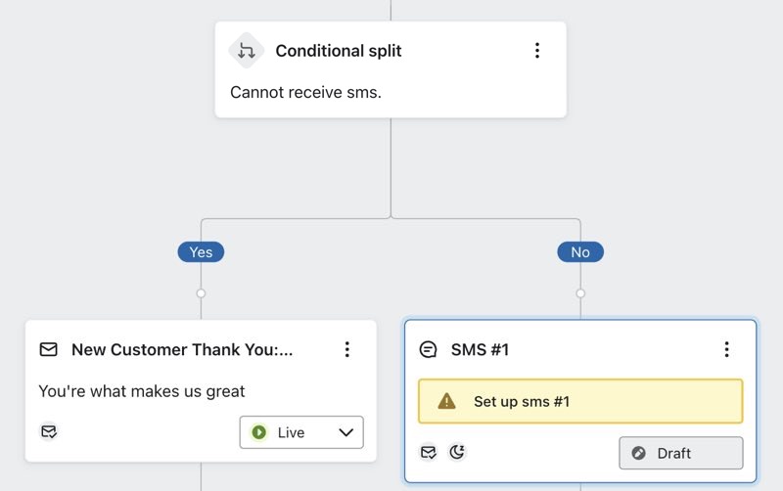Click the Set up sms #1 banner
783x491 pixels.
coord(580,401)
